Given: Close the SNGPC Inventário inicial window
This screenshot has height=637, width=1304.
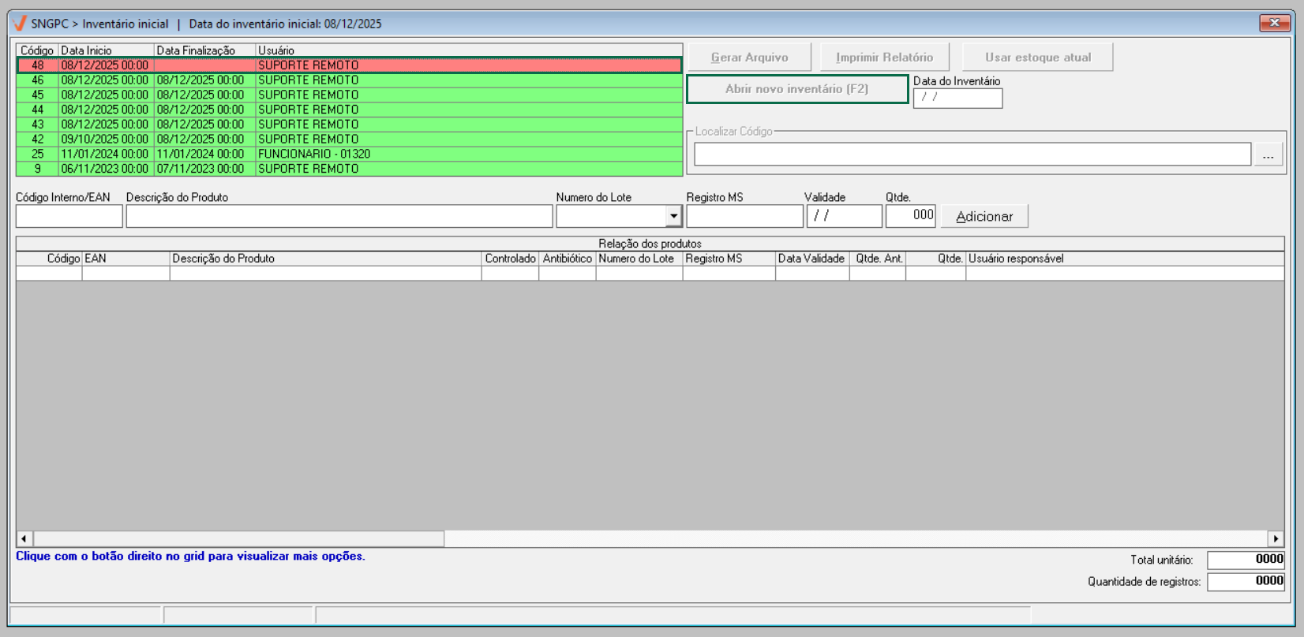Looking at the screenshot, I should coord(1274,23).
